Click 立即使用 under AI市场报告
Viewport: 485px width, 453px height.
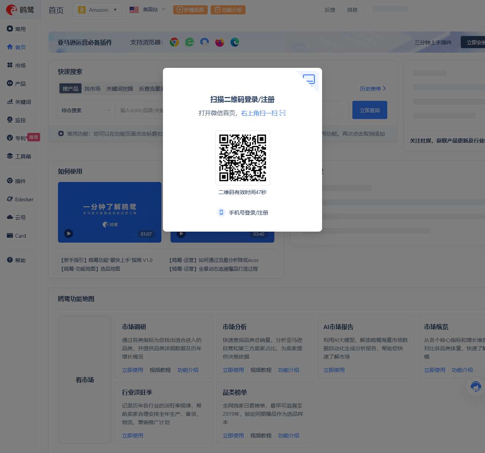click(x=334, y=370)
